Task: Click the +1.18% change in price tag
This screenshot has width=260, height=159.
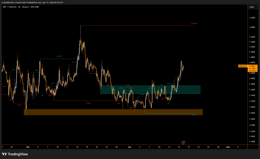Action: pyautogui.click(x=252, y=68)
